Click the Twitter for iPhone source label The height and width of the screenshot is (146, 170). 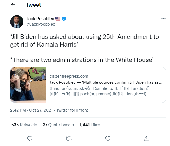click(x=72, y=110)
